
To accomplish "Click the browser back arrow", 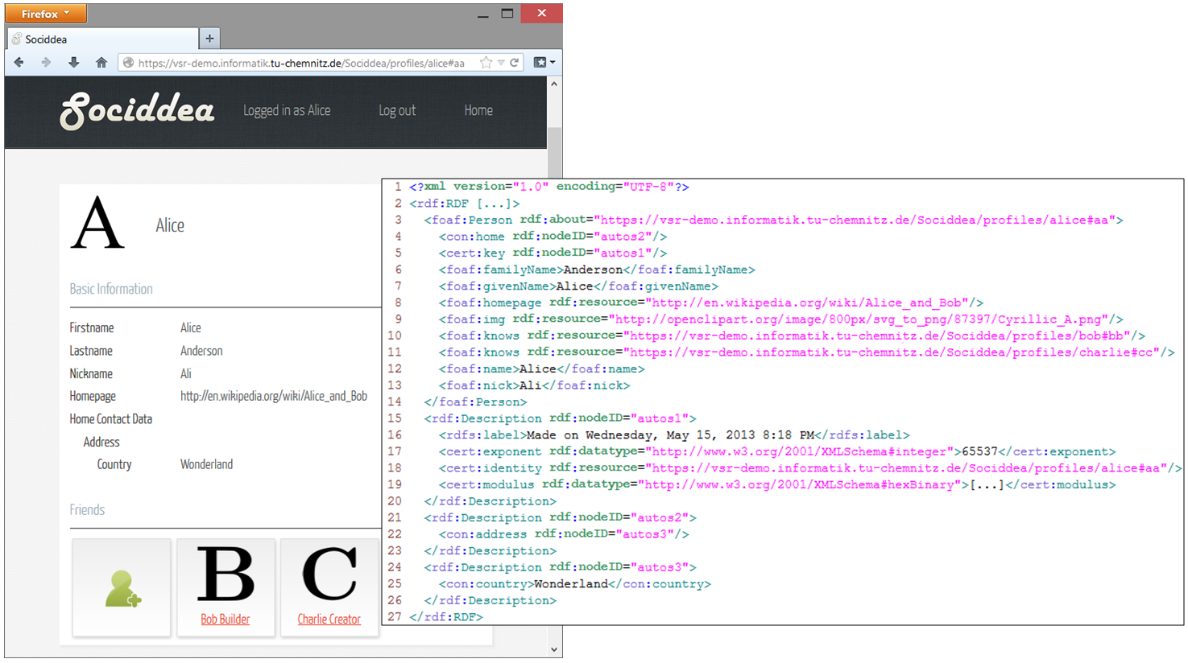I will 19,63.
